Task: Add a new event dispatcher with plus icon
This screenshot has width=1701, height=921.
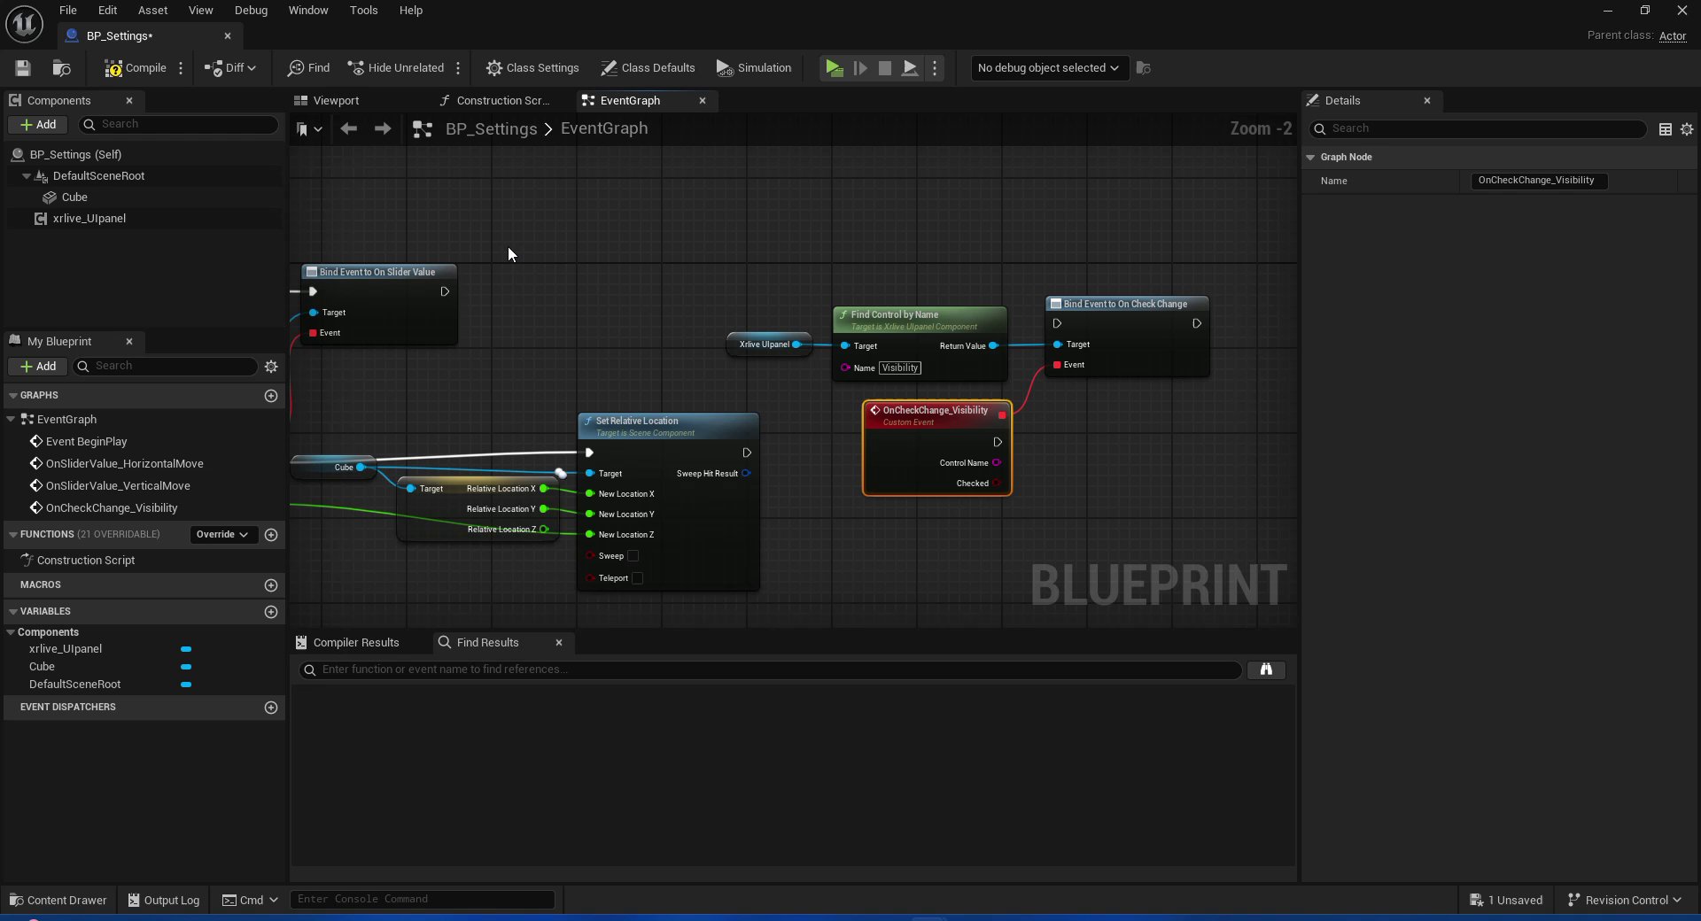Action: (x=271, y=708)
